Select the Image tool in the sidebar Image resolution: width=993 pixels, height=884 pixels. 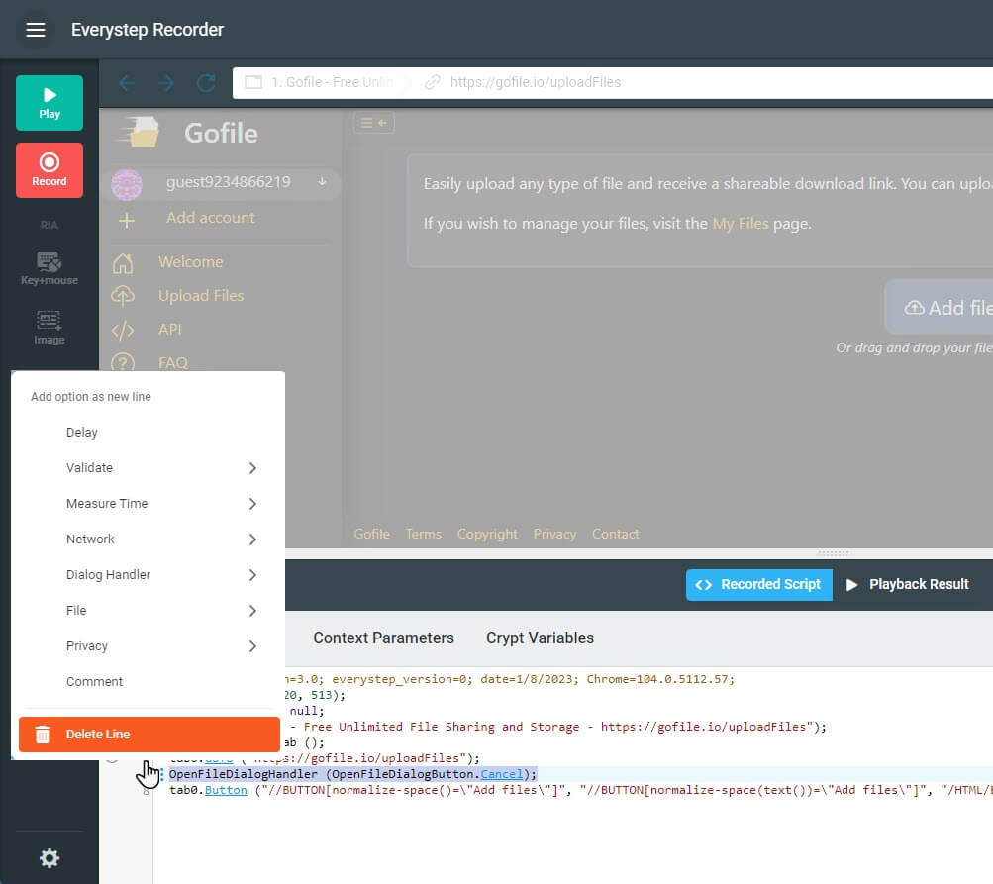coord(50,328)
